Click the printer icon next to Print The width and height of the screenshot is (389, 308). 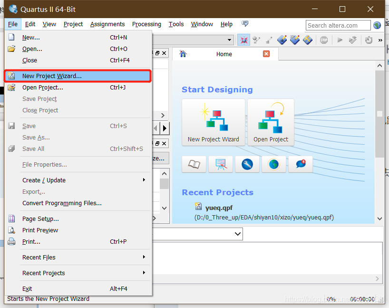click(x=11, y=241)
